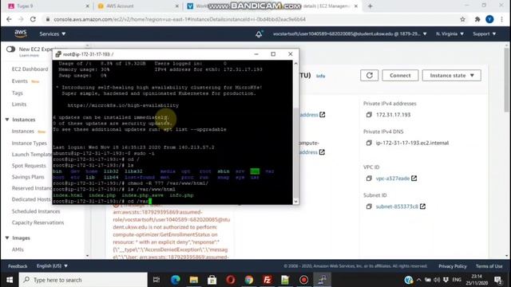Open File Explorer from the taskbar
The height and width of the screenshot is (287, 511).
[194, 280]
